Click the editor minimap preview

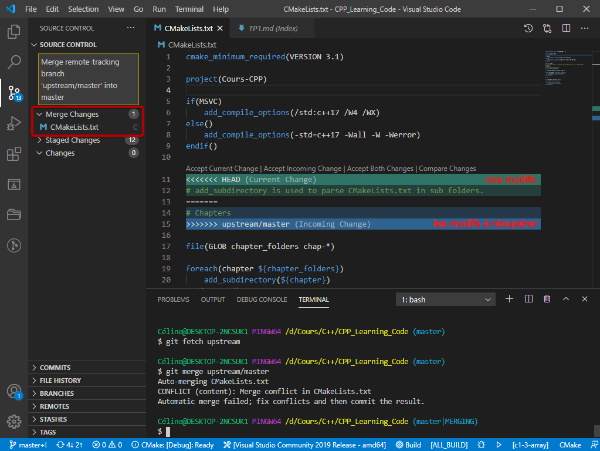568,68
